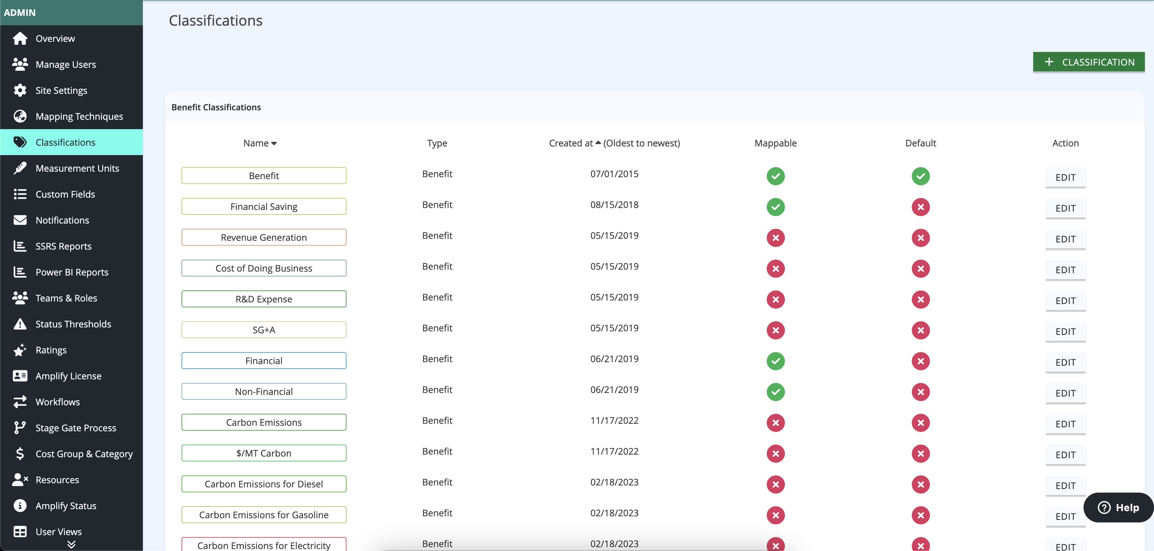The height and width of the screenshot is (551, 1154).
Task: Add a new Classification
Action: [x=1089, y=62]
